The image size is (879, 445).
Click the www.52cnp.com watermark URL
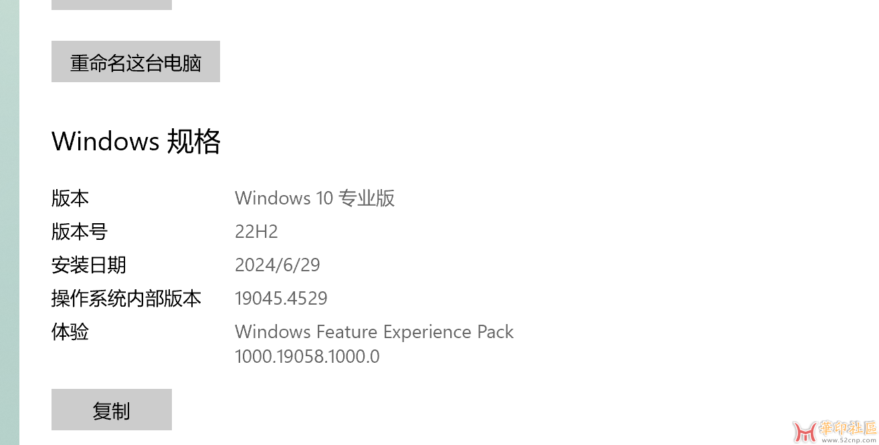[x=848, y=440]
